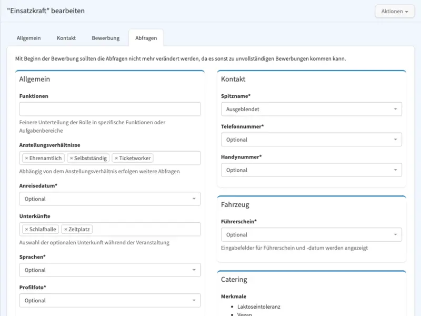This screenshot has height=316, width=421.
Task: Remove the Selbstständig tag
Action: click(x=71, y=159)
